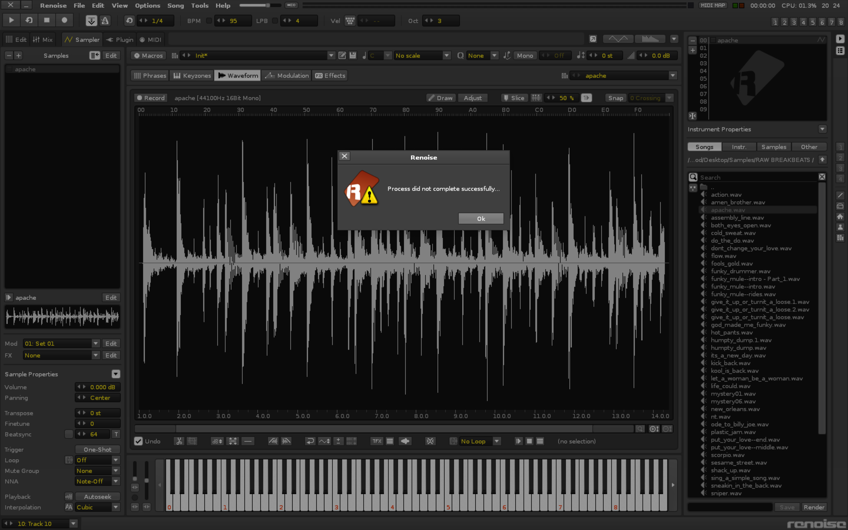Click the loop selection icon in waveform toolbar
The image size is (848, 530).
[x=453, y=441]
